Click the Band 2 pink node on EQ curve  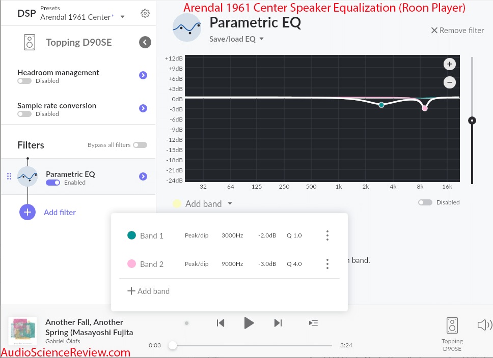click(425, 108)
